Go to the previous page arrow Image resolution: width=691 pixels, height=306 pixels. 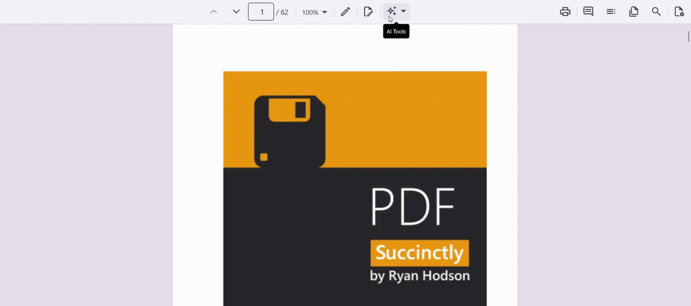click(x=214, y=12)
